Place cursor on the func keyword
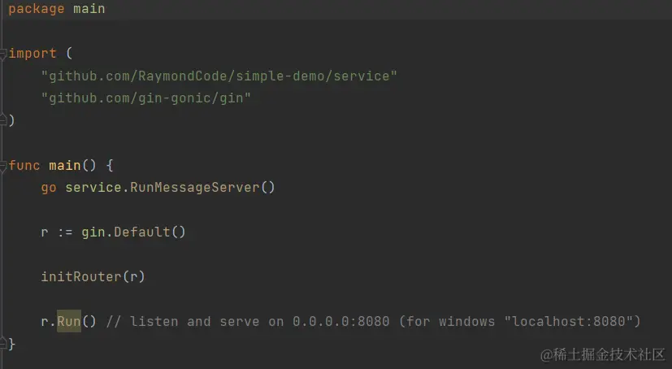Image resolution: width=672 pixels, height=369 pixels. pyautogui.click(x=24, y=166)
